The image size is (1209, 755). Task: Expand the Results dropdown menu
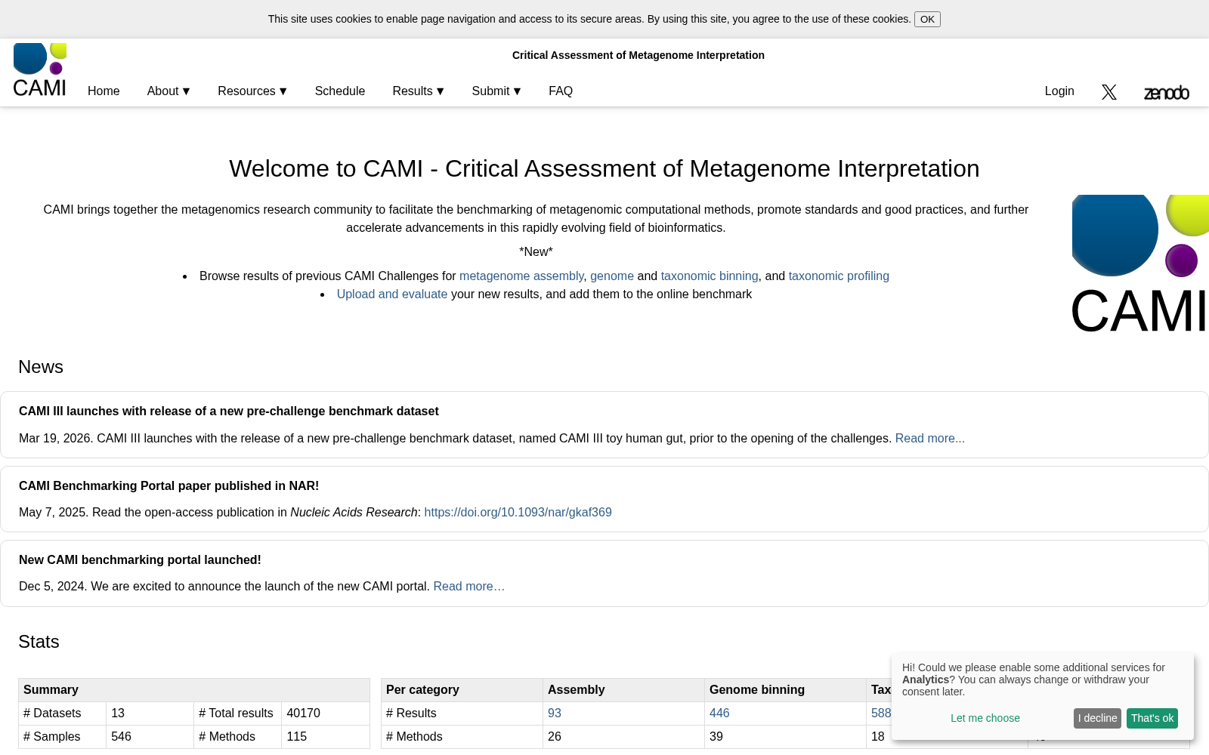[419, 91]
